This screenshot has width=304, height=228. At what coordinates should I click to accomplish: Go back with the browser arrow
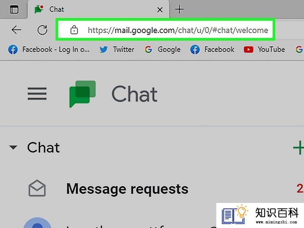pos(16,30)
